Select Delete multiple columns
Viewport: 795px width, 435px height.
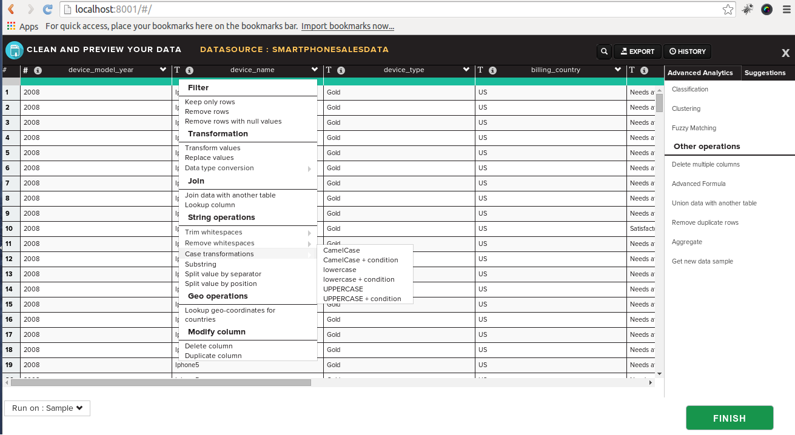[x=706, y=164]
